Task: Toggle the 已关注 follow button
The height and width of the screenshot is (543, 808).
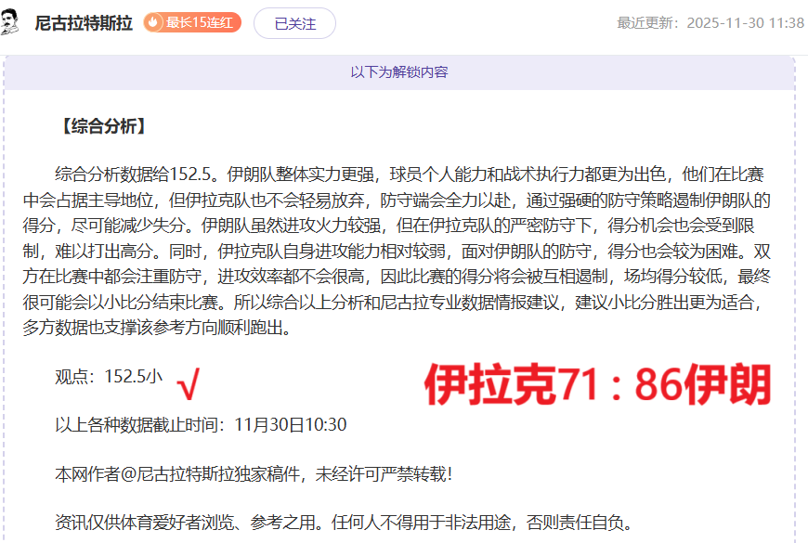Action: pyautogui.click(x=294, y=23)
